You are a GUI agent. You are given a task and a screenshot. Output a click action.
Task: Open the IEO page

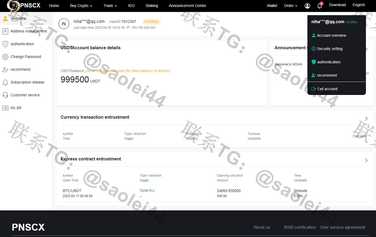point(131,6)
